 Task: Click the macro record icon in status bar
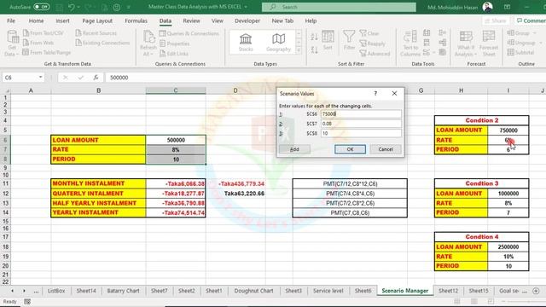pyautogui.click(x=27, y=301)
